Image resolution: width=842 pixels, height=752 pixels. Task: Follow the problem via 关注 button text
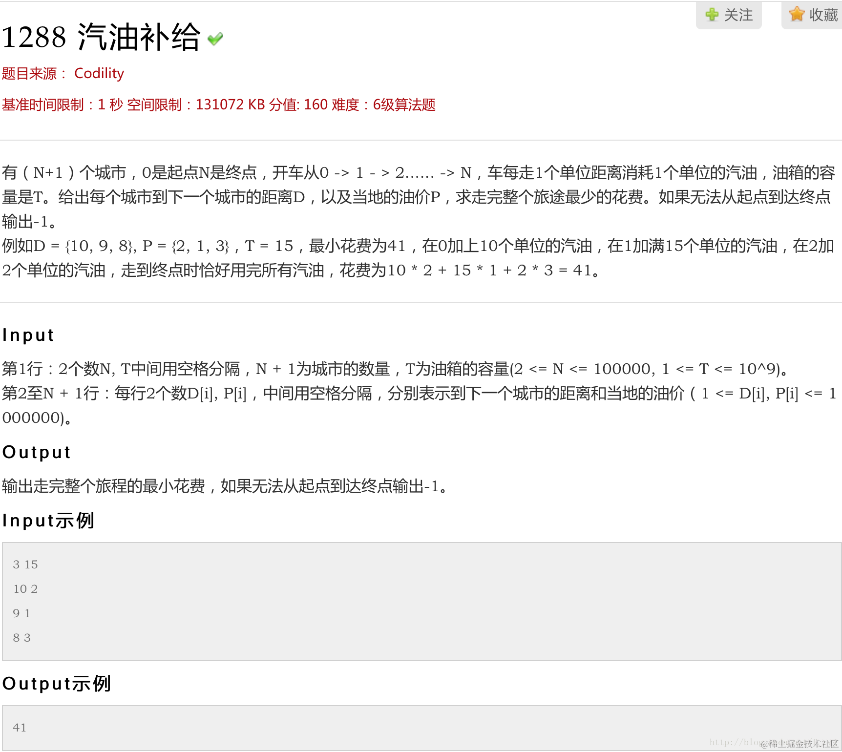(x=738, y=15)
